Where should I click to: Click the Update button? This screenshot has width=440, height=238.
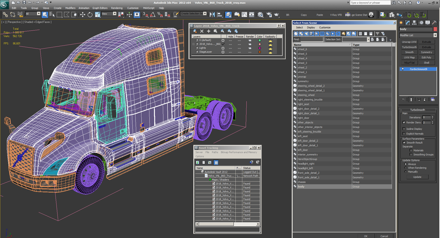coord(417,177)
